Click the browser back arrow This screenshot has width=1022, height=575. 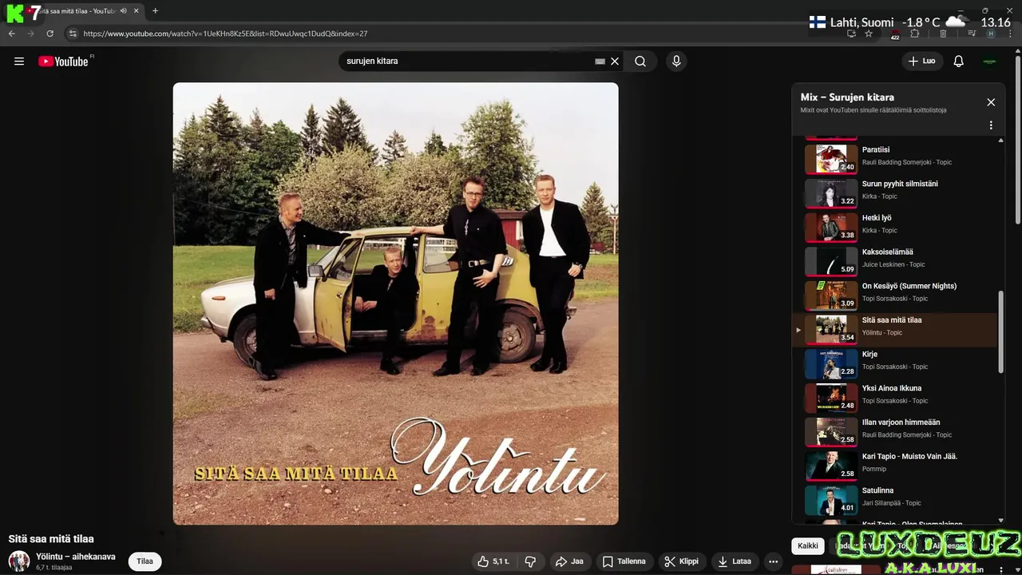12,34
